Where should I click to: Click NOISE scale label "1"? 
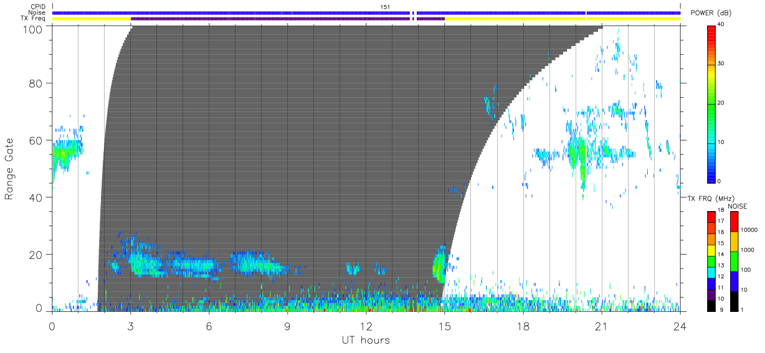[x=742, y=309]
